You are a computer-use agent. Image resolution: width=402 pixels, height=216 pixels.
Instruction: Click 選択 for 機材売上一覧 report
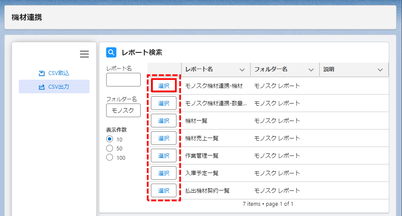point(164,138)
